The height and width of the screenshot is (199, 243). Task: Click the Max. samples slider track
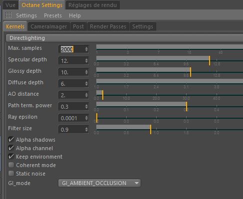tap(170, 47)
